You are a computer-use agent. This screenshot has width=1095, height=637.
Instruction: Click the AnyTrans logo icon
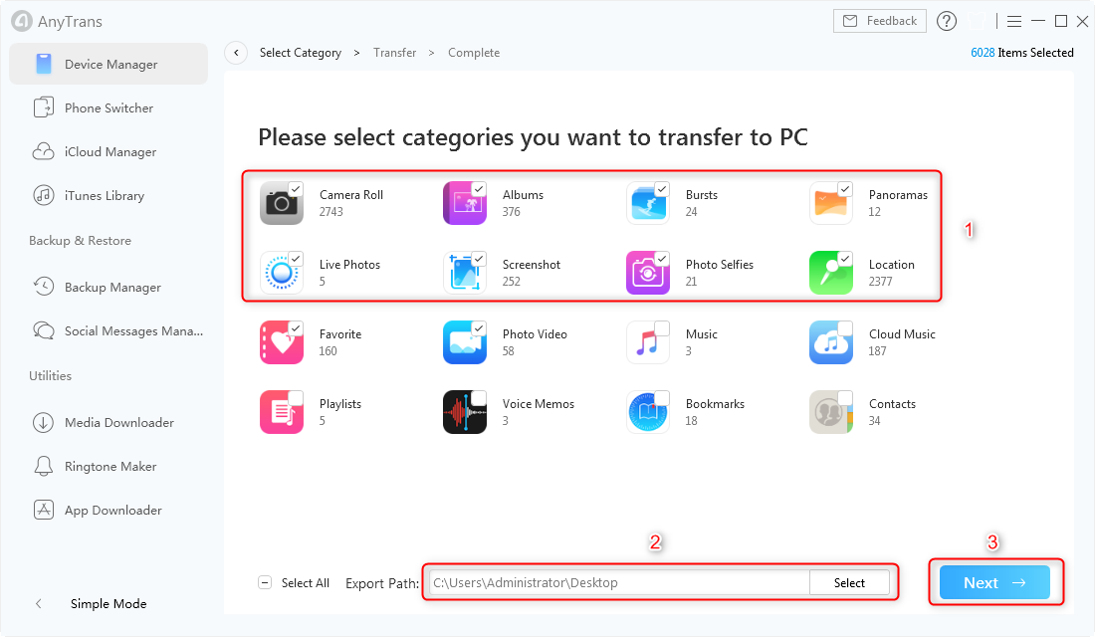point(21,20)
